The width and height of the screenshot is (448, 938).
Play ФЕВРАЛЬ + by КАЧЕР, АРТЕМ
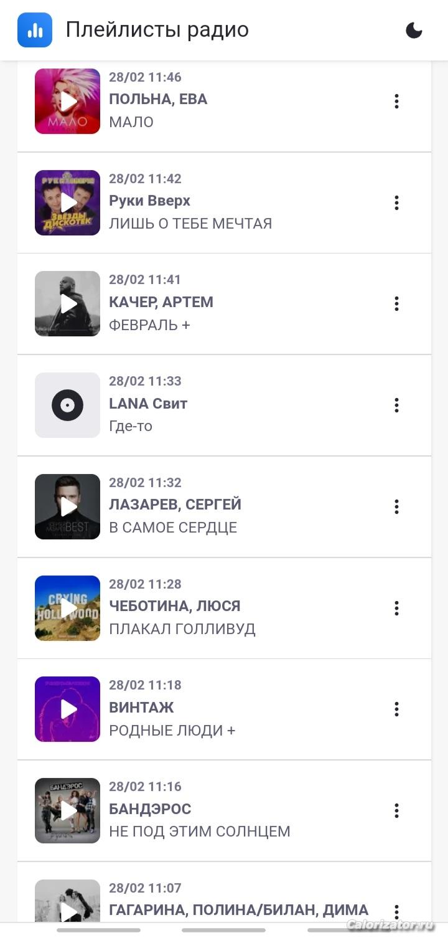[x=67, y=304]
